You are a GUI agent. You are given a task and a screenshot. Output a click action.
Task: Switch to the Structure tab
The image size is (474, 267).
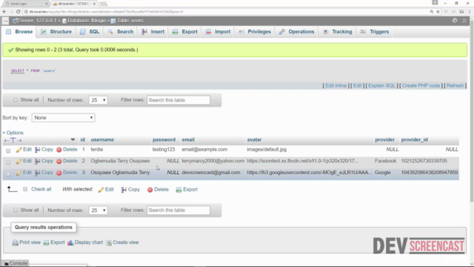56,32
